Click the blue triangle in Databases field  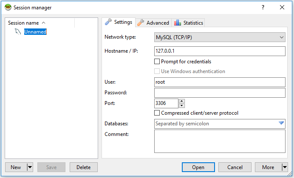pos(281,123)
